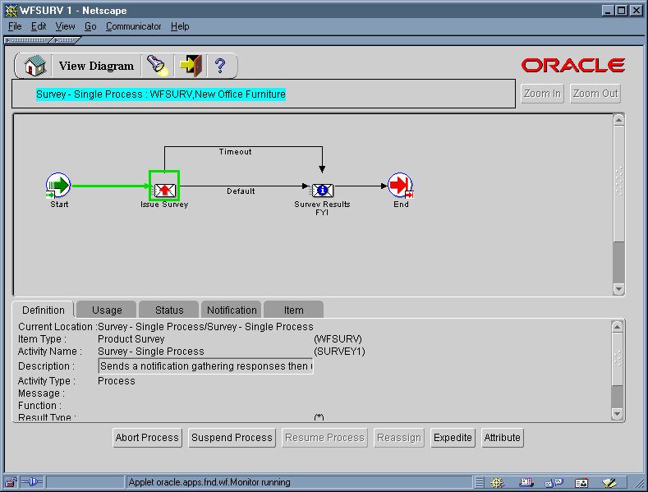
Task: Click the Abort Process button
Action: point(147,438)
